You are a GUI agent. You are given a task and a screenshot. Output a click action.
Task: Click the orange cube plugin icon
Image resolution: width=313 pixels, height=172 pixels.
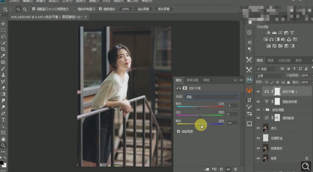pos(249,90)
